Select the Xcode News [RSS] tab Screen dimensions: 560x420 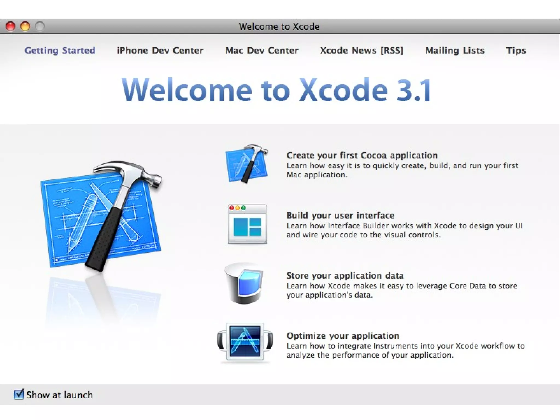pos(361,51)
